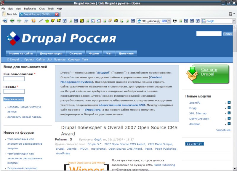The height and width of the screenshot is (171, 237).
Task: Focus the Google search field in the toolbar
Action: tap(219, 21)
